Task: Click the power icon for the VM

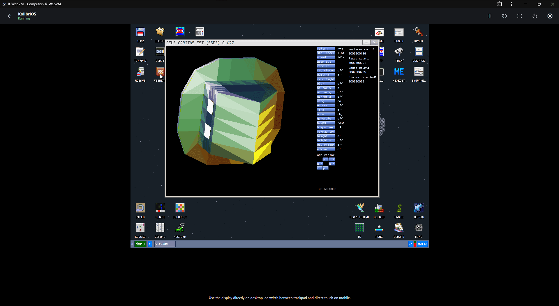Action: click(x=535, y=16)
